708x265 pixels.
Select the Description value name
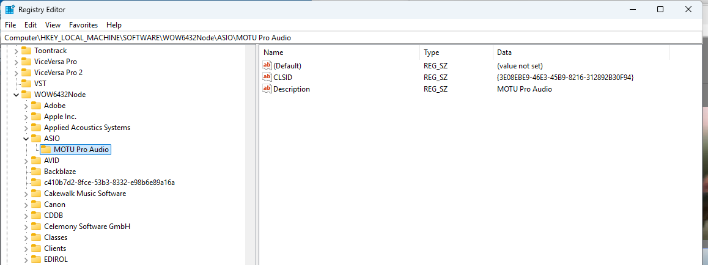click(x=292, y=89)
